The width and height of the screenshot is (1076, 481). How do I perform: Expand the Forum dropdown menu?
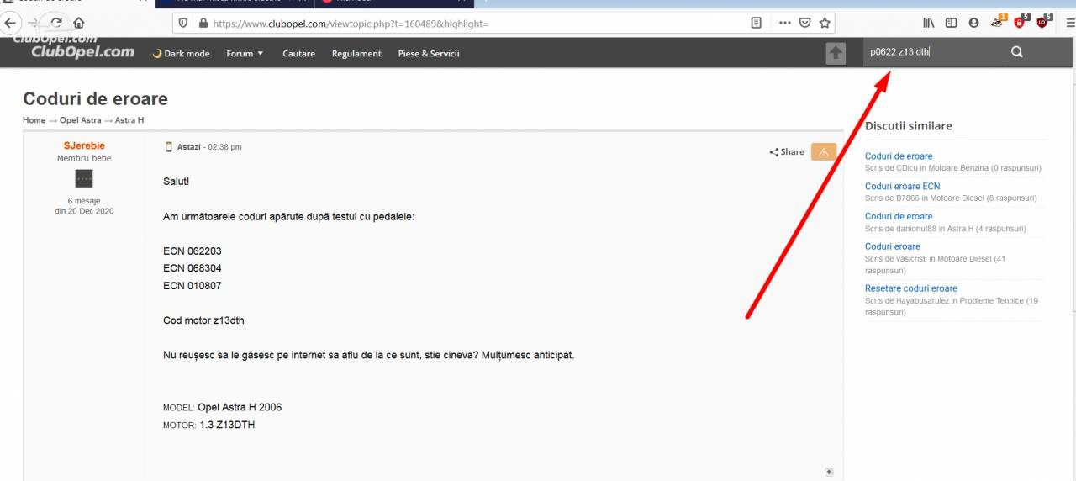pos(245,54)
